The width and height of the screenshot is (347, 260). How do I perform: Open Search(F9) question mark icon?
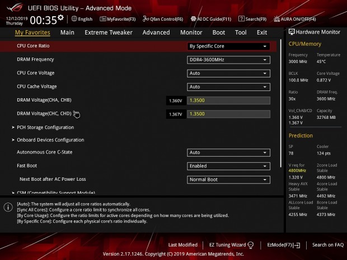coord(241,19)
